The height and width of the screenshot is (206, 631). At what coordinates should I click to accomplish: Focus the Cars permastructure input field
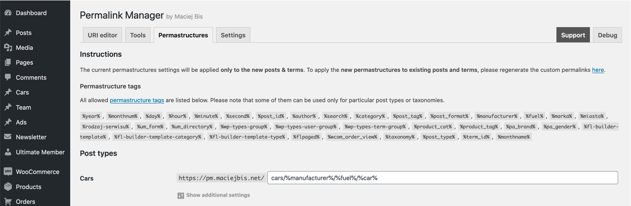click(x=442, y=178)
